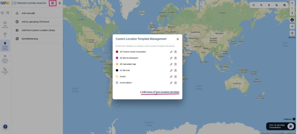This screenshot has height=134, width=297.
Task: Delete 3D Skyline Developers template
Action: [x=175, y=58]
